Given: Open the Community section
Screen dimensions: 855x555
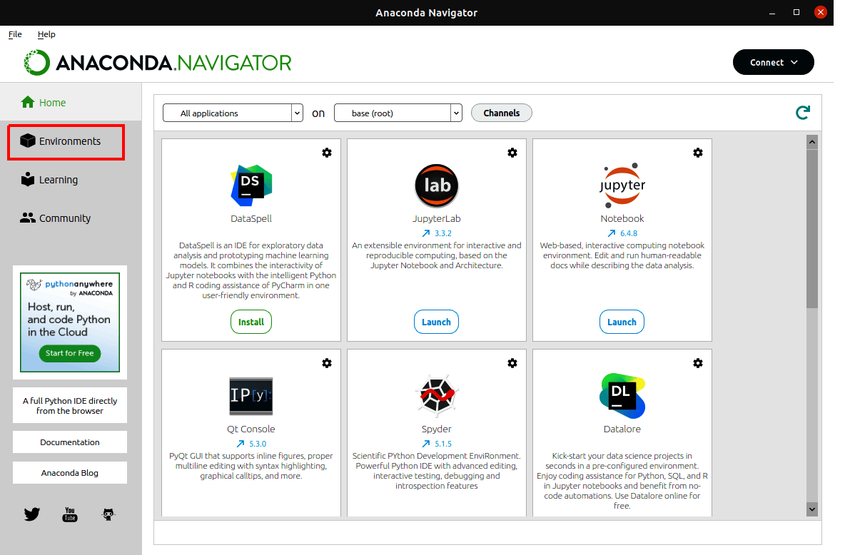Looking at the screenshot, I should click(x=63, y=218).
